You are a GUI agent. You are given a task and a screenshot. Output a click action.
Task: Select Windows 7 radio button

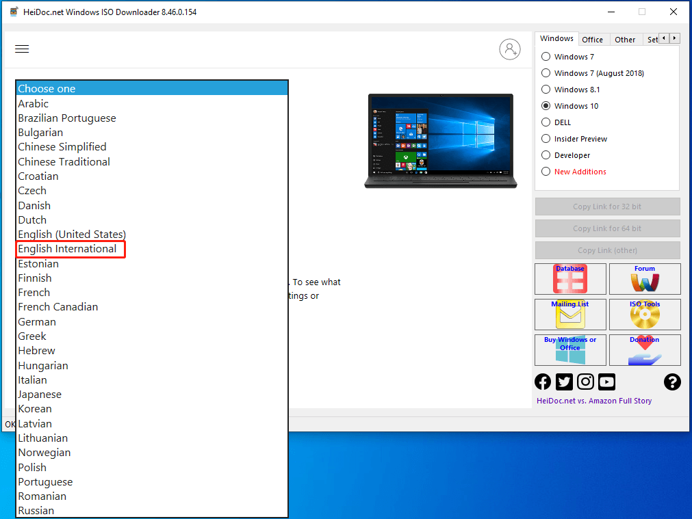[x=546, y=57]
